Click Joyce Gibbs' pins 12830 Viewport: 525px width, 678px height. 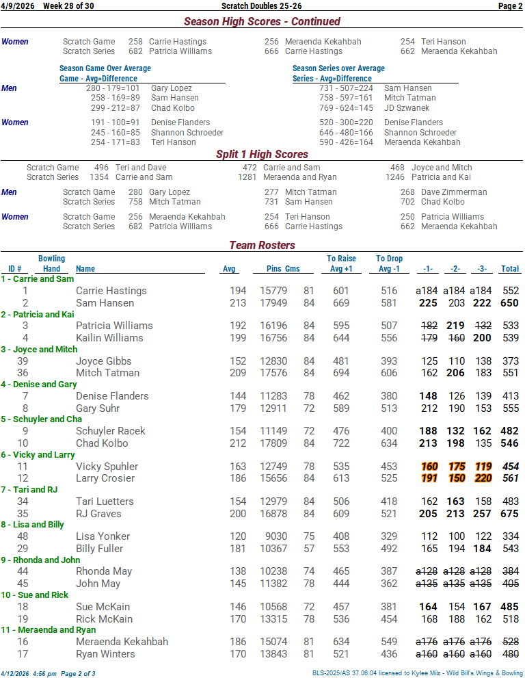pos(273,361)
